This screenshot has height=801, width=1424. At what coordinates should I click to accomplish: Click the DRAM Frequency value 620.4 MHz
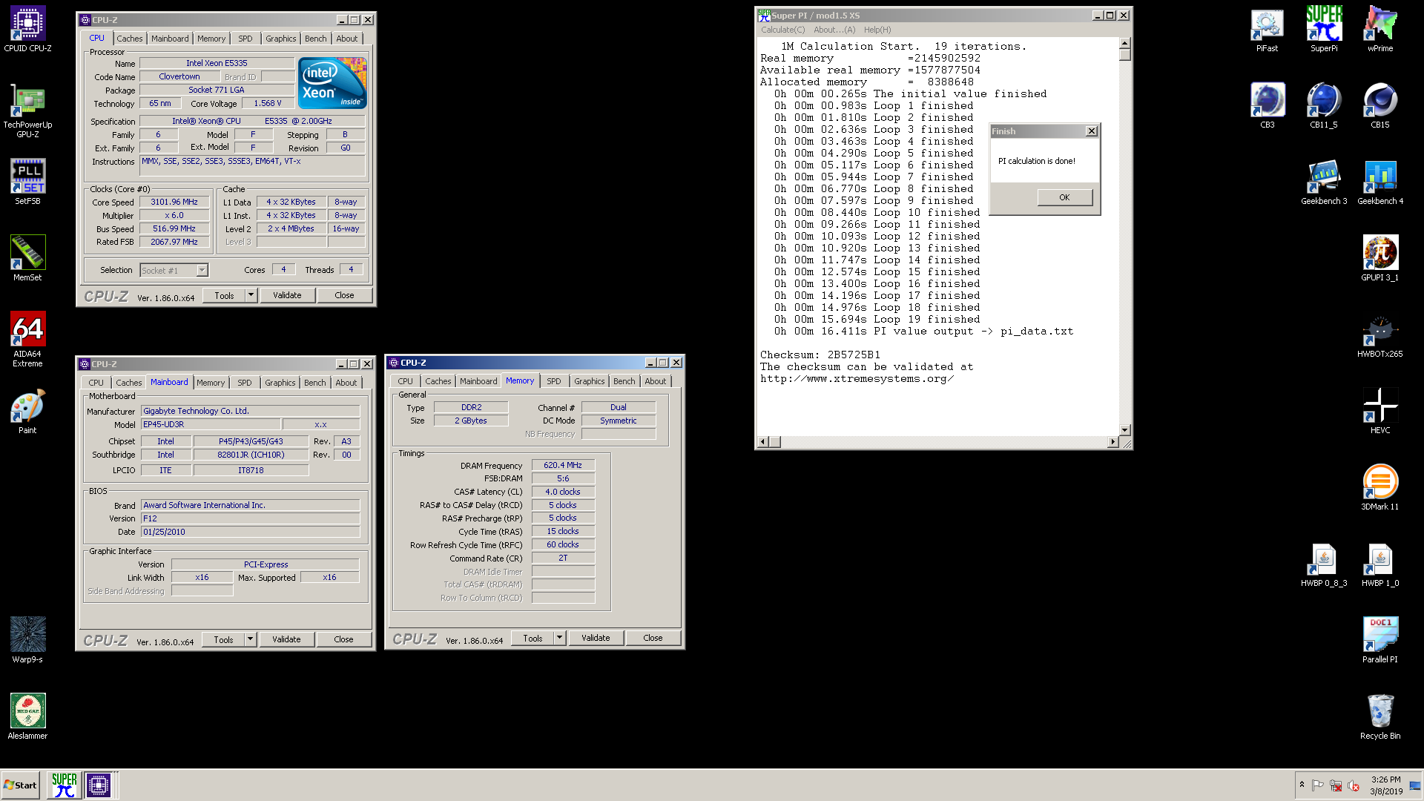click(563, 465)
